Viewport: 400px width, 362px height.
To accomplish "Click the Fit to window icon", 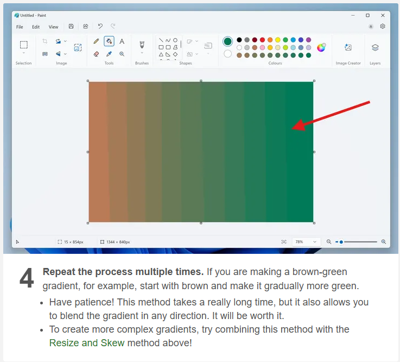I will click(284, 242).
